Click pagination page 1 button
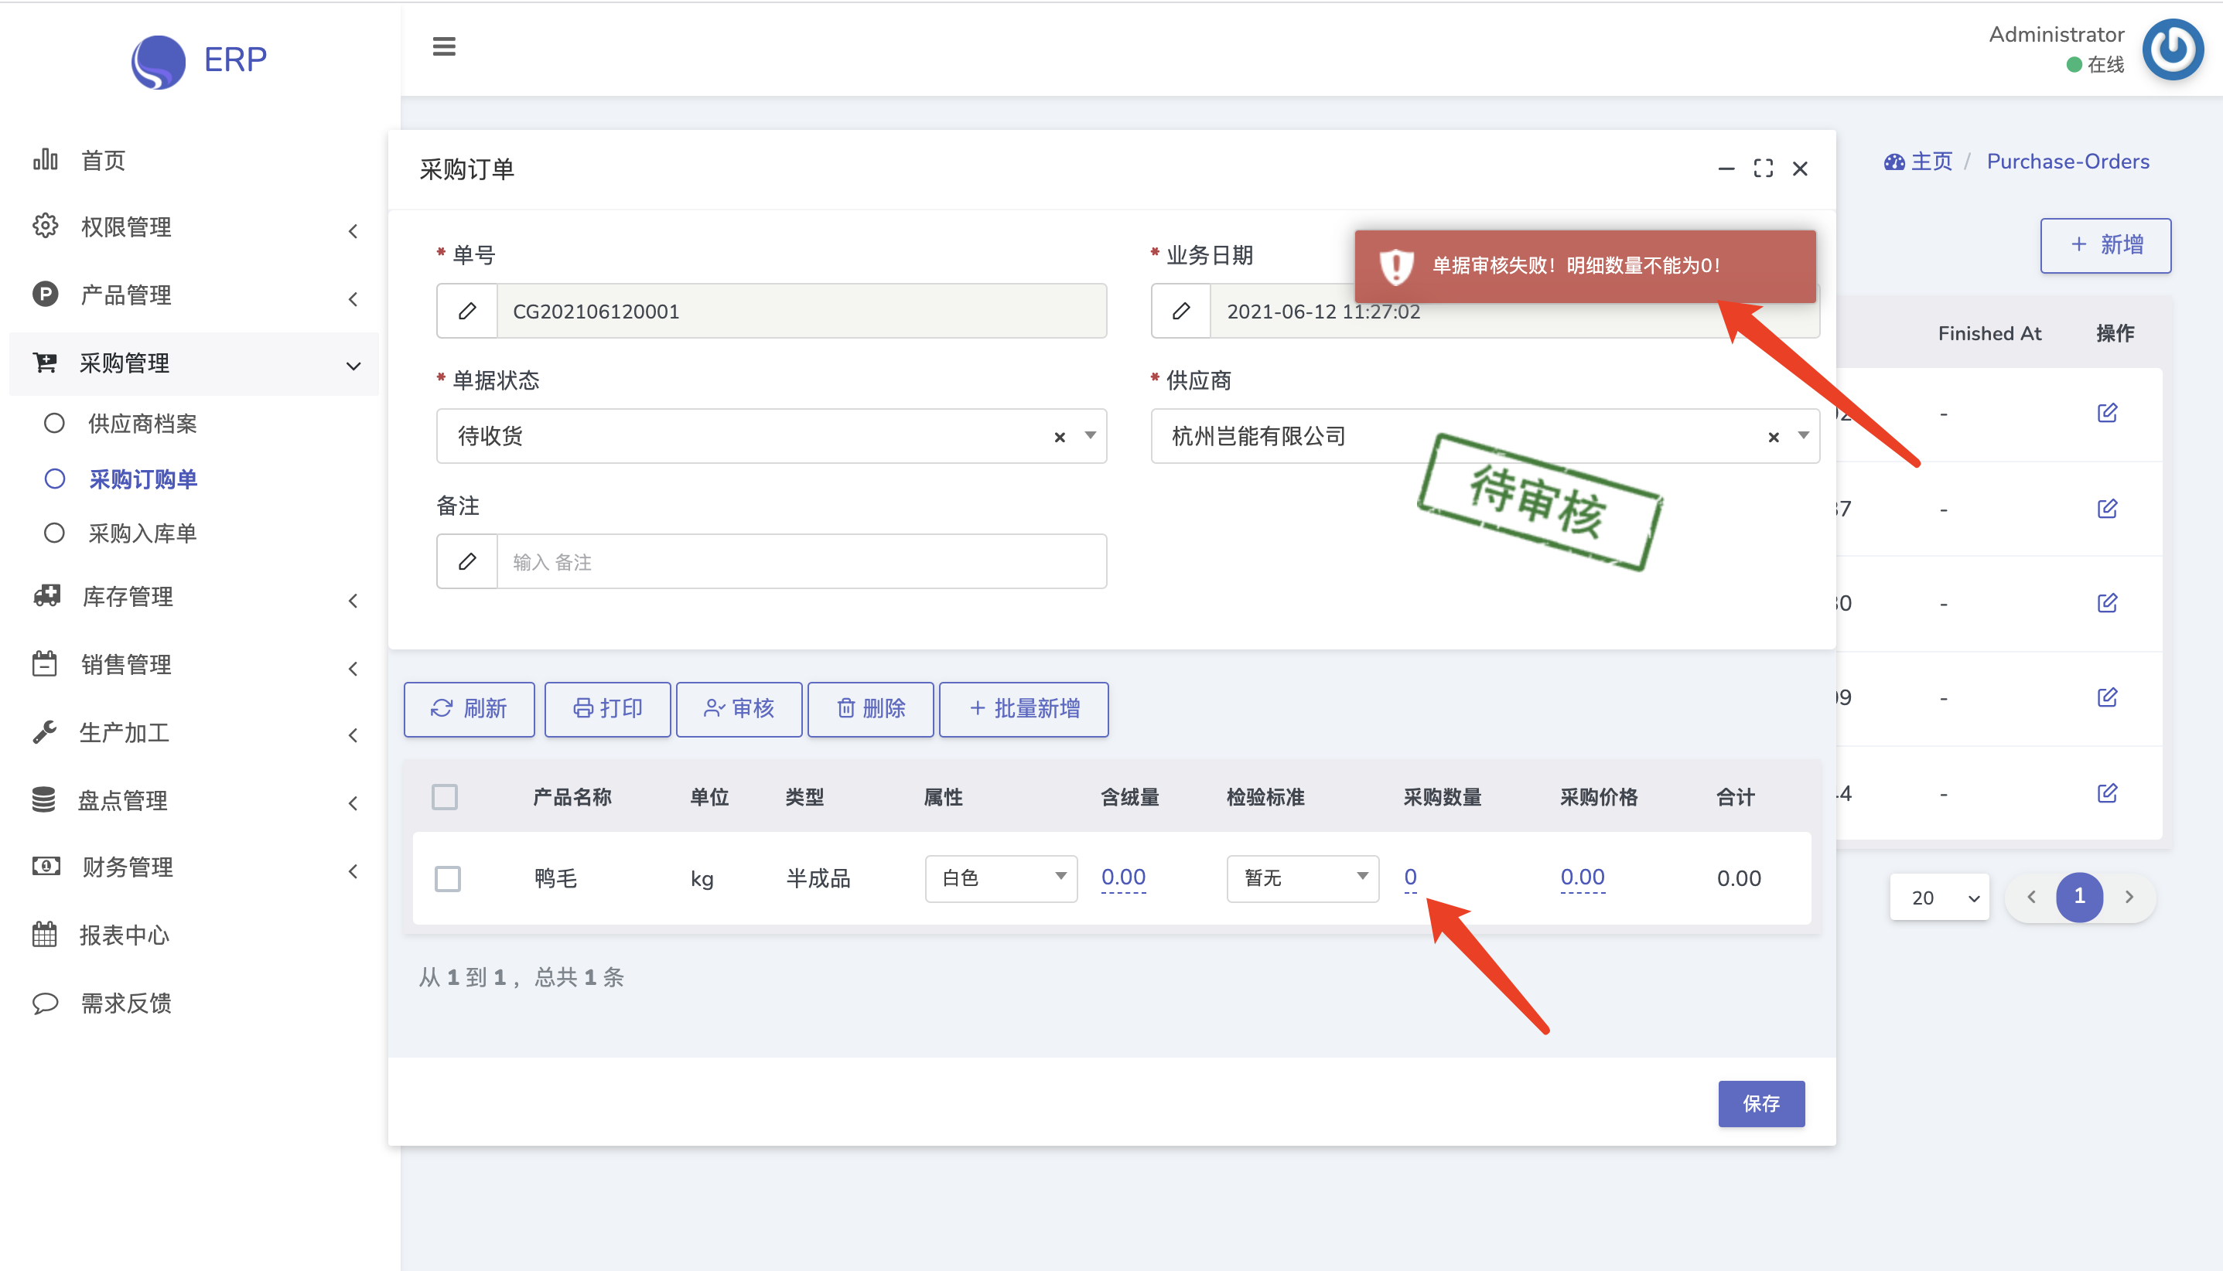Viewport: 2223px width, 1271px height. pyautogui.click(x=2079, y=898)
